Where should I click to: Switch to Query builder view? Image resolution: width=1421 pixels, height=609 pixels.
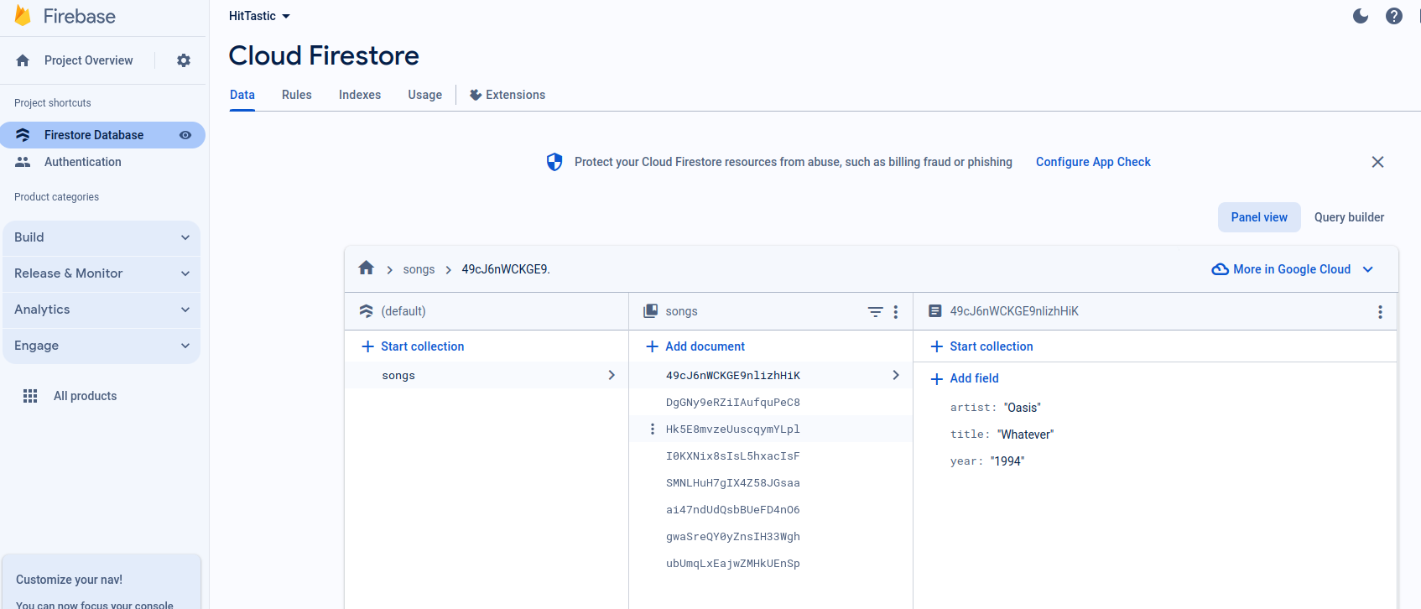1349,217
